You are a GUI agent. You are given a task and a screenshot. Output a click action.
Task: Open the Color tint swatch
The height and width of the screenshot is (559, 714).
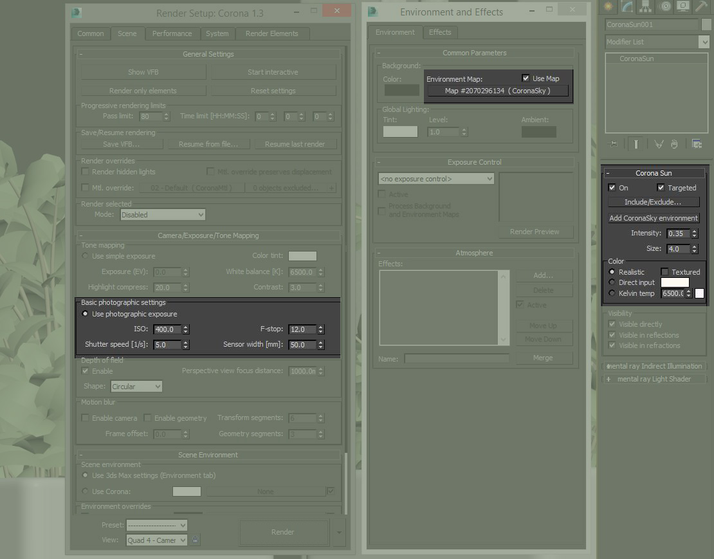[x=302, y=256]
